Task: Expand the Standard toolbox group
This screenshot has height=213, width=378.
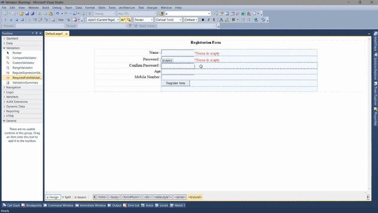Action: coord(4,38)
